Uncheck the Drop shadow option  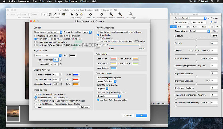point(98,35)
